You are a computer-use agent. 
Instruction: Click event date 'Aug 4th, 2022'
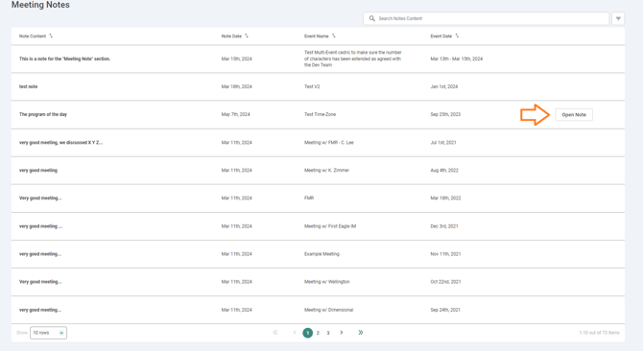click(x=444, y=170)
